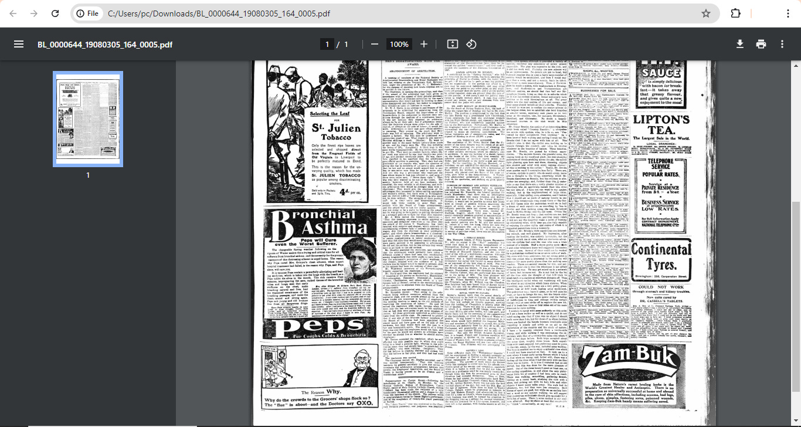Select page 1 thumbnail in sidebar
The height and width of the screenshot is (427, 801).
pyautogui.click(x=88, y=119)
